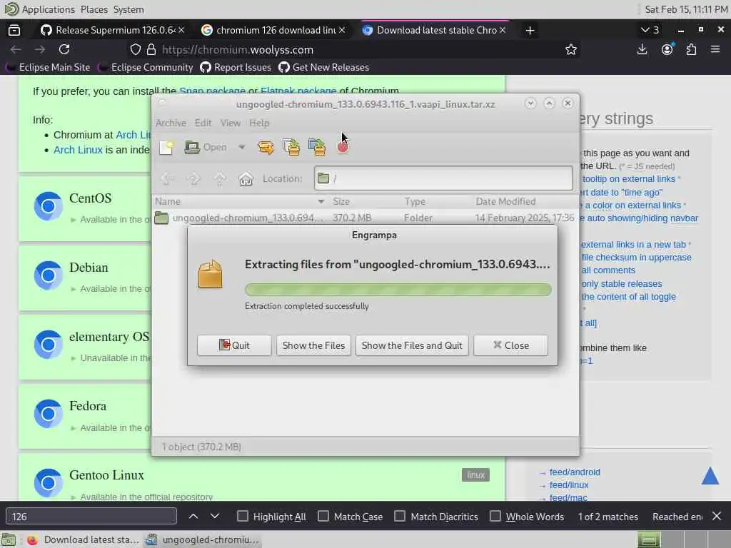This screenshot has height=548, width=731.
Task: Open Report Issues bookmark
Action: pyautogui.click(x=236, y=68)
